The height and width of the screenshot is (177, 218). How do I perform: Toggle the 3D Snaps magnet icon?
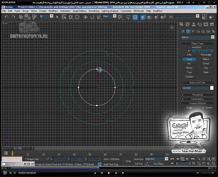tap(143, 17)
